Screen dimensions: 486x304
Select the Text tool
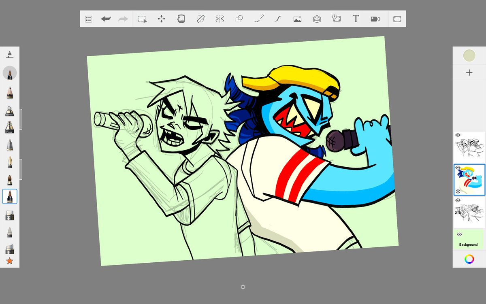356,19
